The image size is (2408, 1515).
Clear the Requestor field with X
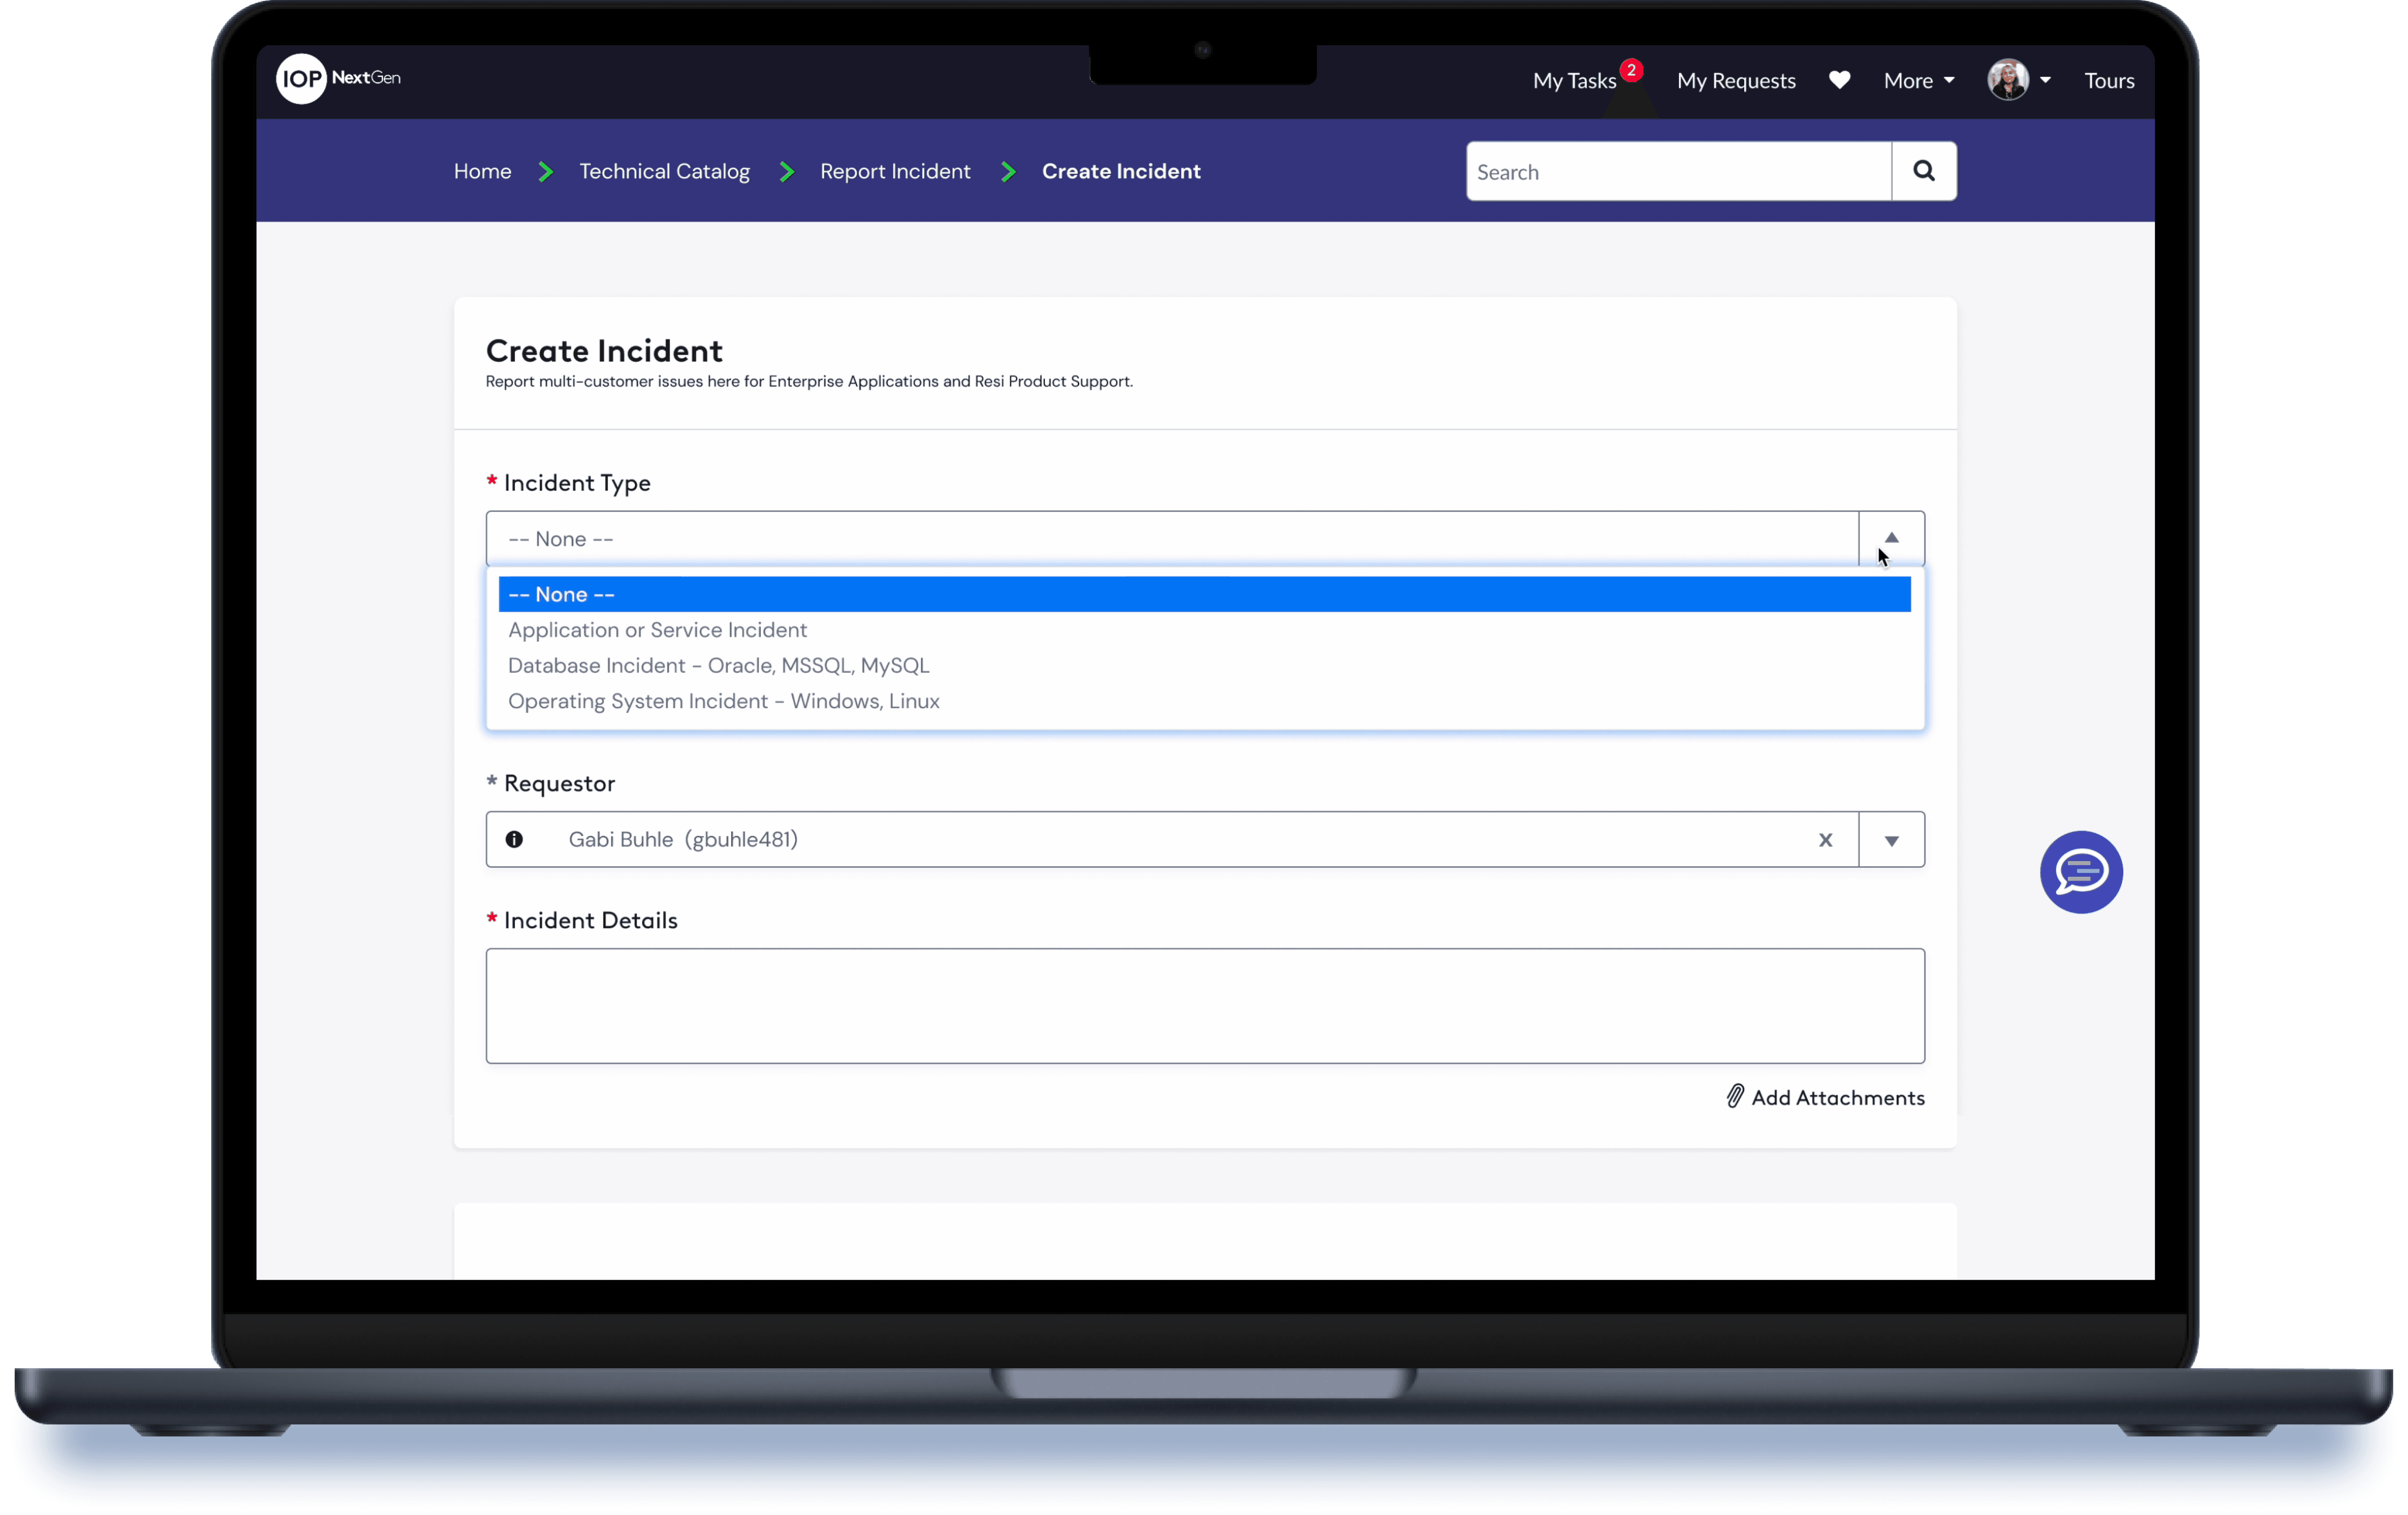pos(1825,840)
